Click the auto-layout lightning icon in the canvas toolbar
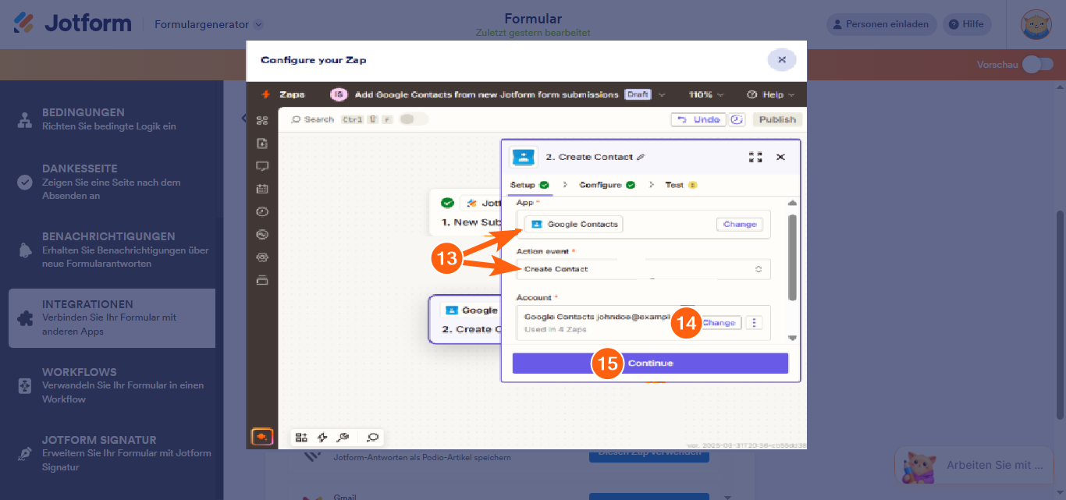 click(x=322, y=437)
